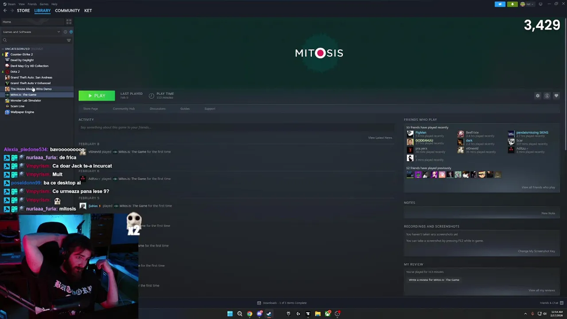Screen dimensions: 567x319
Task: Open the Discussions tab
Action: [x=158, y=109]
